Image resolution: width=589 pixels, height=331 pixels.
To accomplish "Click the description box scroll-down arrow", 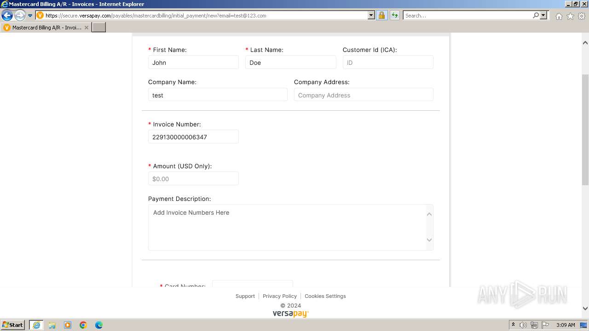I will coord(429,240).
